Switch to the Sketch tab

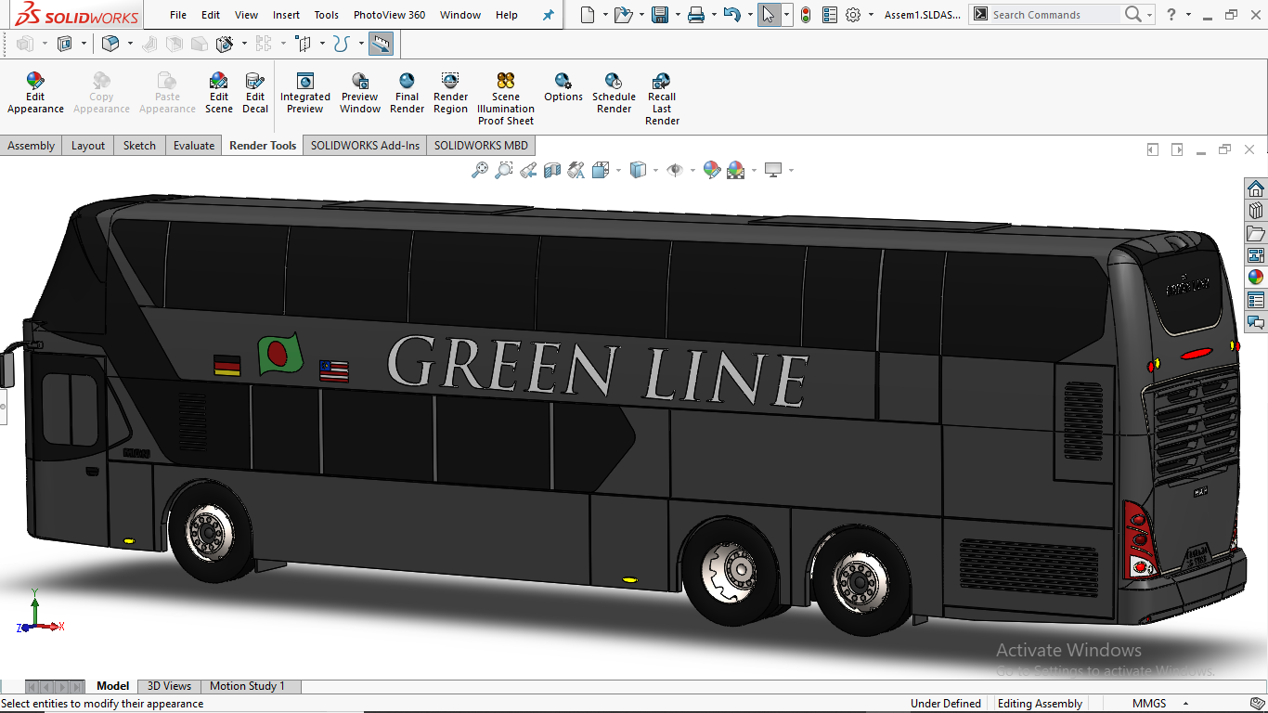pyautogui.click(x=139, y=146)
